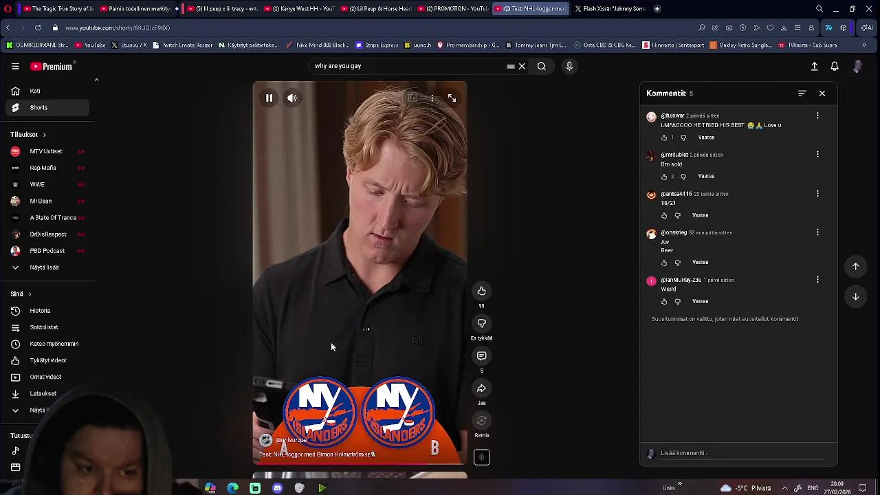
Task: Open more actions for @IanMurray-z3u's comment
Action: point(817,280)
